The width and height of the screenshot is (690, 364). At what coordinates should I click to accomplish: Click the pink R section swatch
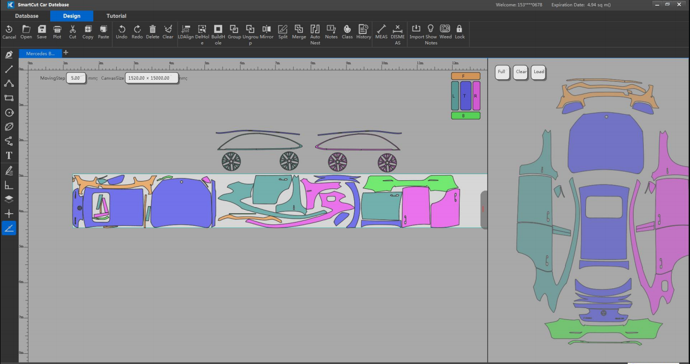pos(476,96)
